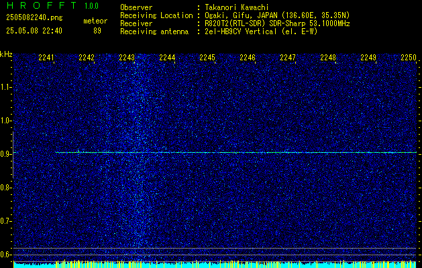Click the Observer field label
Image resolution: width=422 pixels, height=268 pixels.
coord(136,7)
